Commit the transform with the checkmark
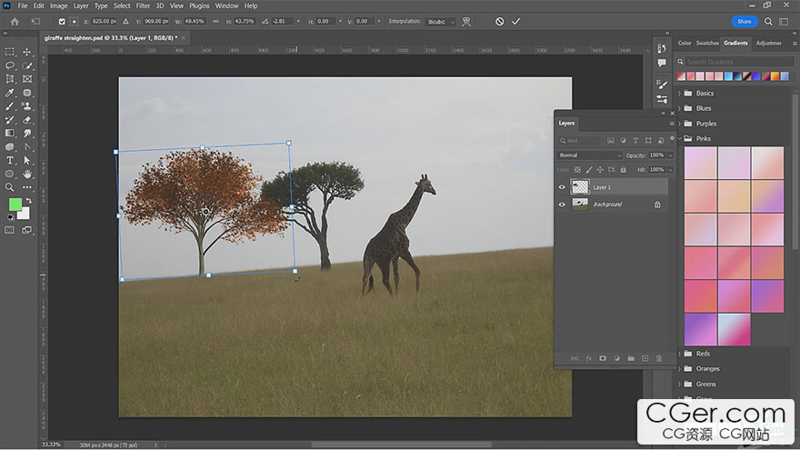This screenshot has height=450, width=800. 516,21
